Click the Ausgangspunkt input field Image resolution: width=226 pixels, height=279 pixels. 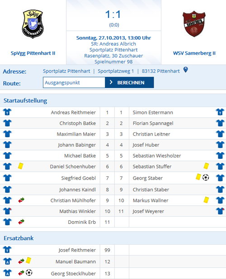click(74, 82)
